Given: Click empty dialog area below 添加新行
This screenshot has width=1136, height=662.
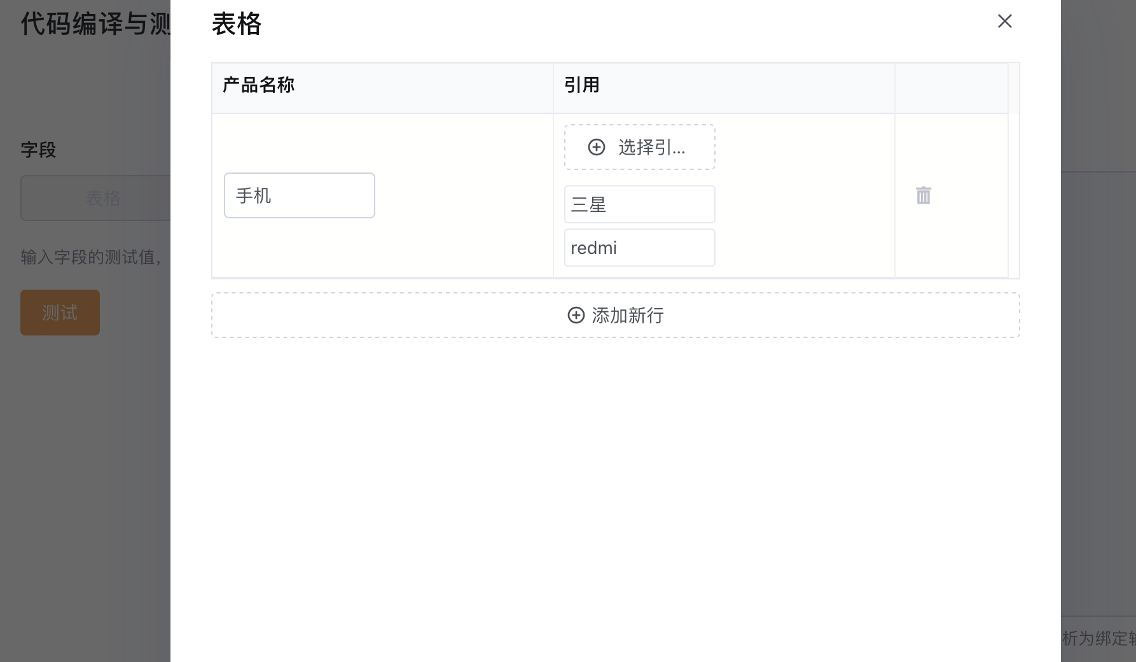Looking at the screenshot, I should pyautogui.click(x=616, y=496).
